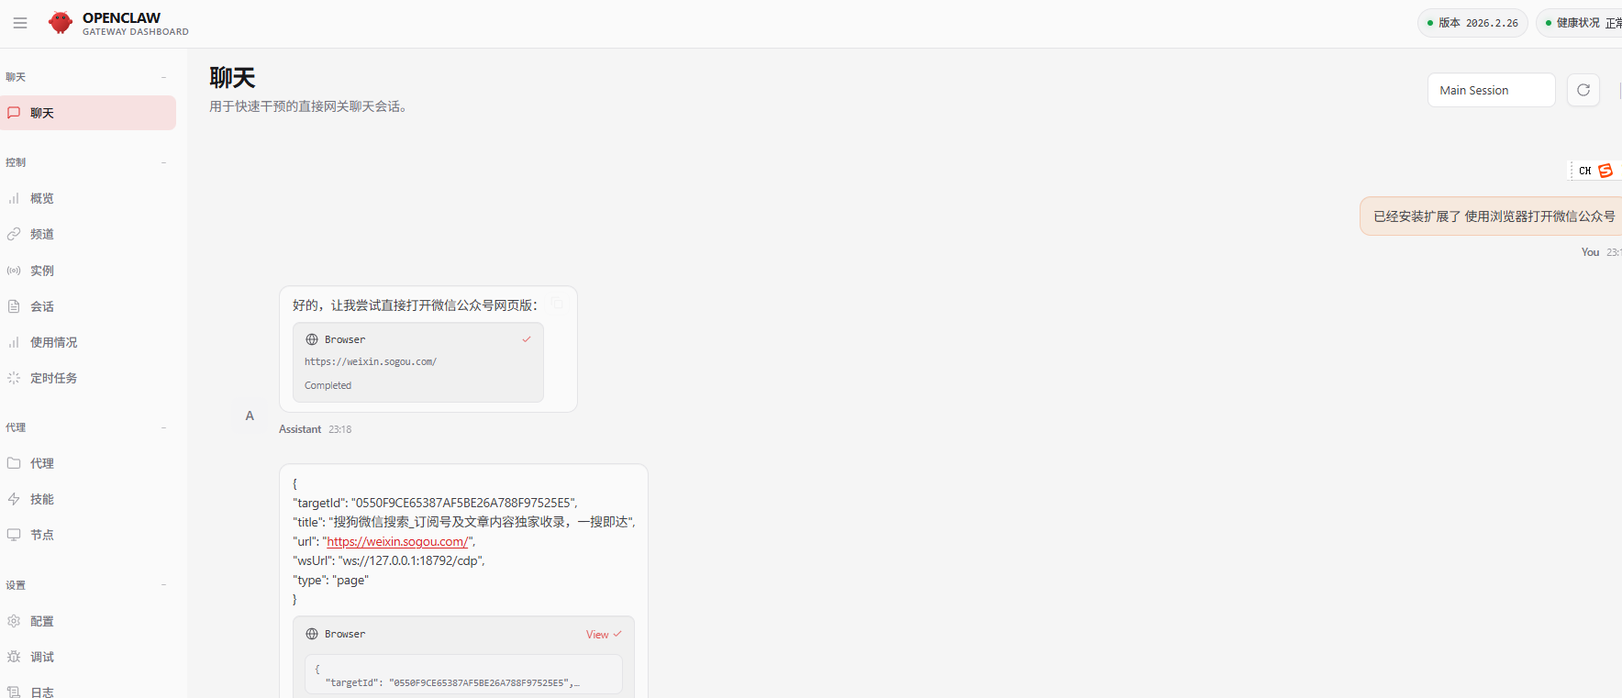Collapse the 代理 sidebar section
The width and height of the screenshot is (1622, 698).
[163, 427]
